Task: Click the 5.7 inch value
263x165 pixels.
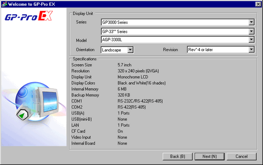Action: click(124, 65)
